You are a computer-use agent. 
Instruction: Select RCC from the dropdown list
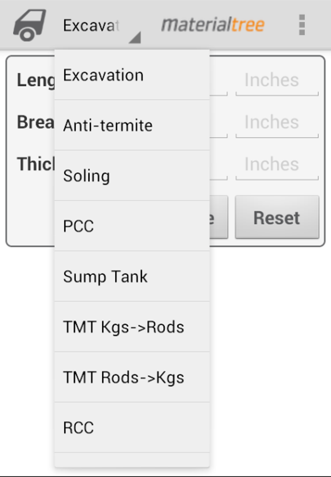78,428
